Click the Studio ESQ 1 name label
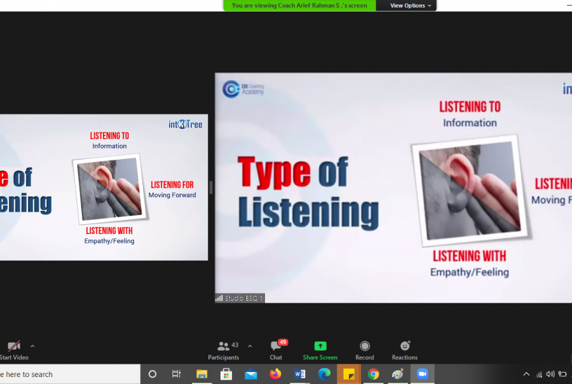 [x=240, y=298]
